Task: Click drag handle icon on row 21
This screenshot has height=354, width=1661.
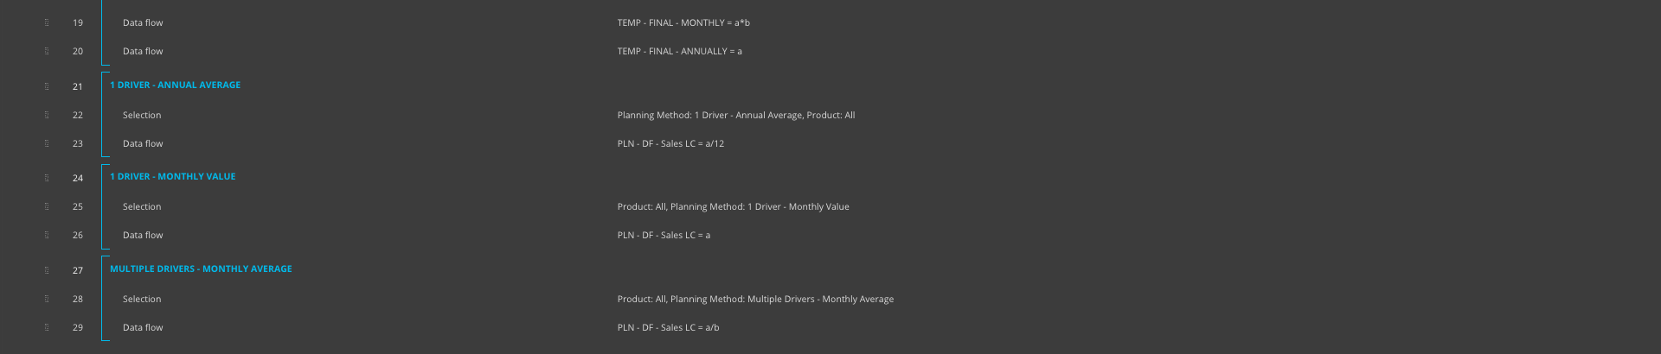Action: [x=47, y=85]
